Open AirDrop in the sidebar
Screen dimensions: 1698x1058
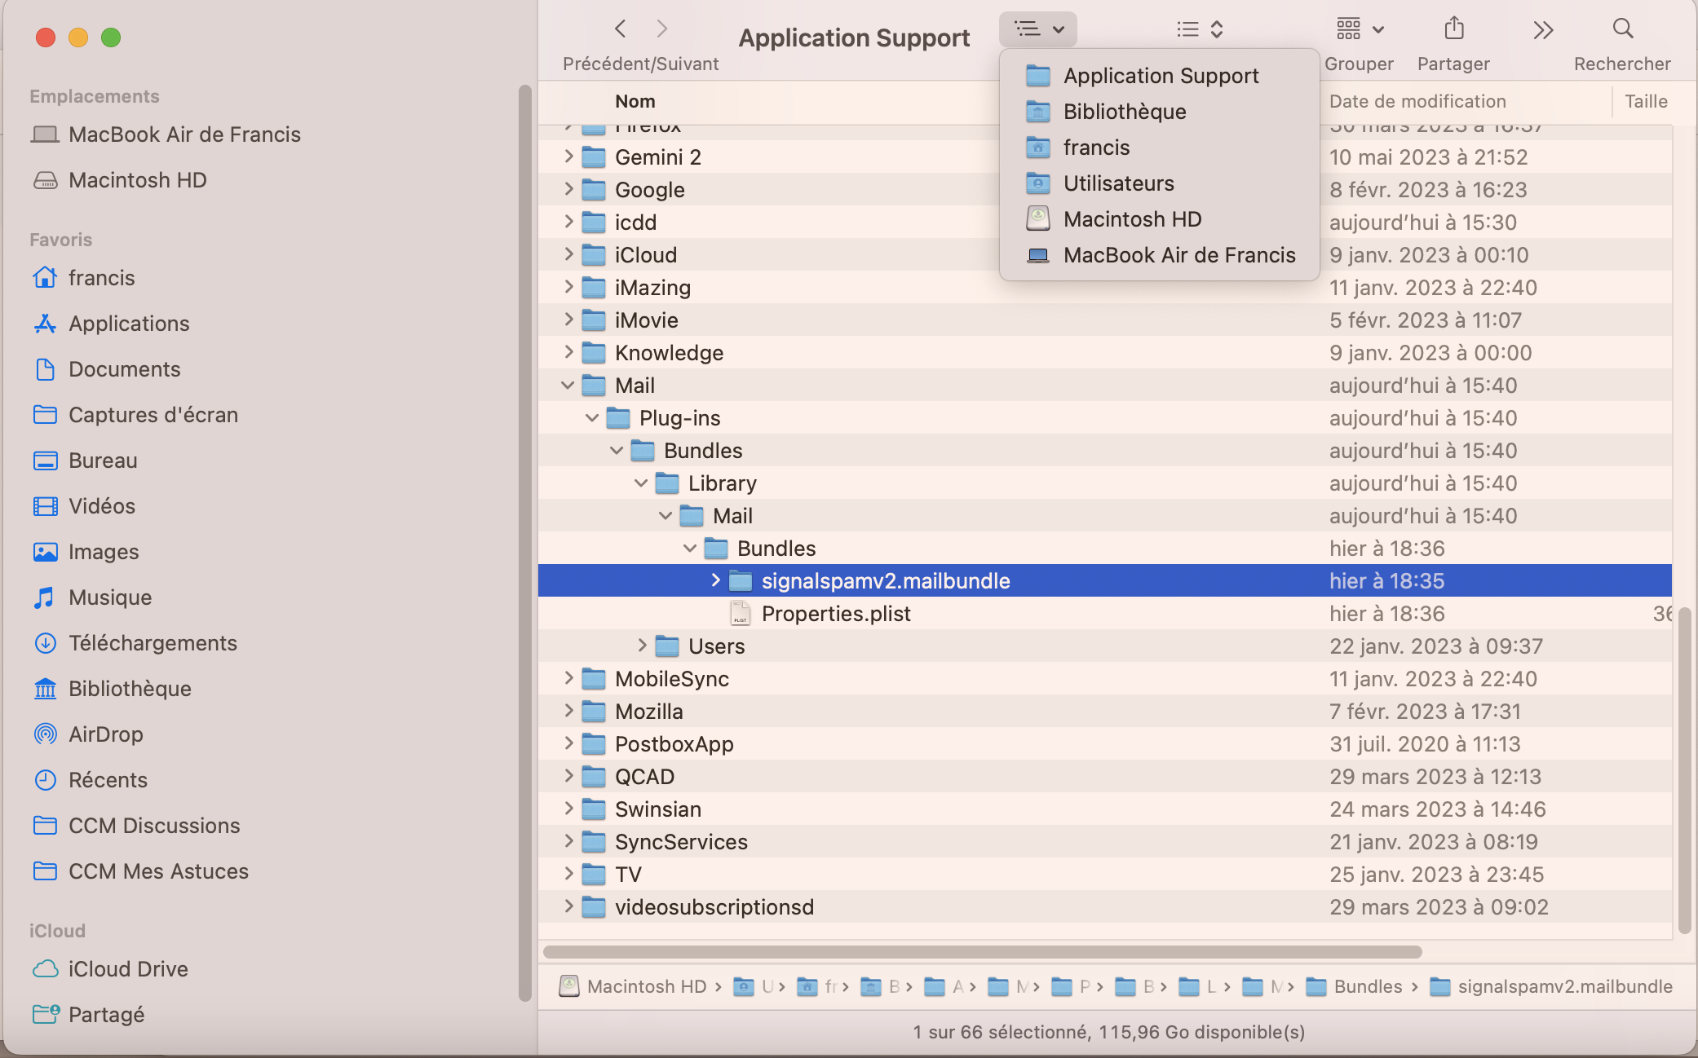coord(105,734)
